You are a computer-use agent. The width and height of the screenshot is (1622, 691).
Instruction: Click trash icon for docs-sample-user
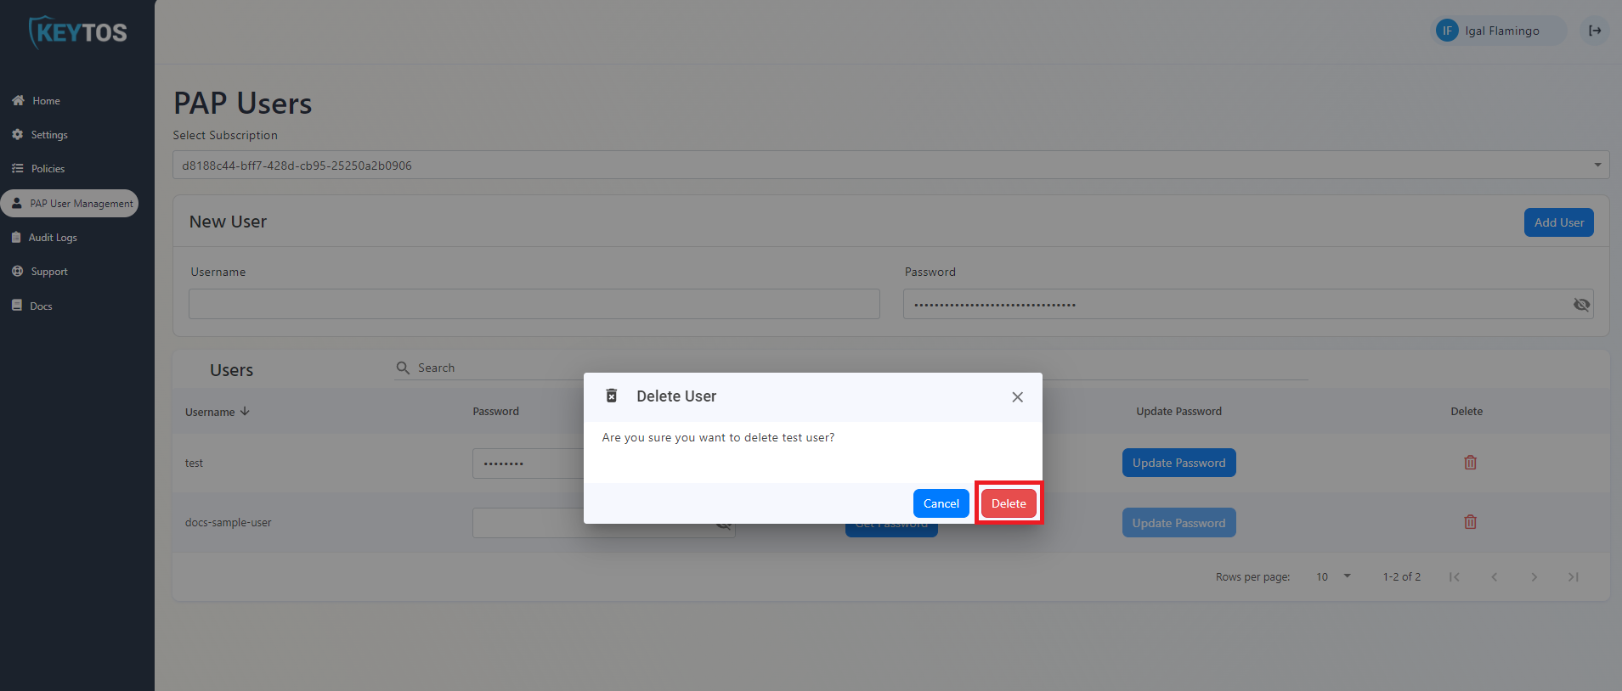(x=1470, y=522)
